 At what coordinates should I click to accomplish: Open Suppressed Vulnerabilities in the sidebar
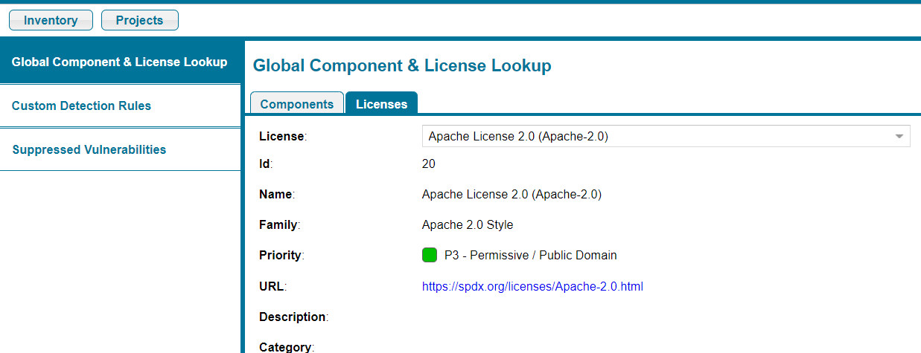point(120,149)
